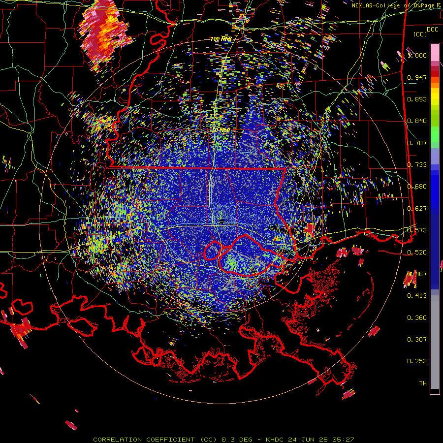Viewport: 443px width, 443px height.
Task: Select the 0.253 scale value
Action: (417, 361)
